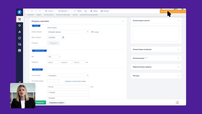Viewport: 202px width, 114px height.
Task: Switch to the СОСТАВ ЗАКАЗА tab
Action: (49, 15)
